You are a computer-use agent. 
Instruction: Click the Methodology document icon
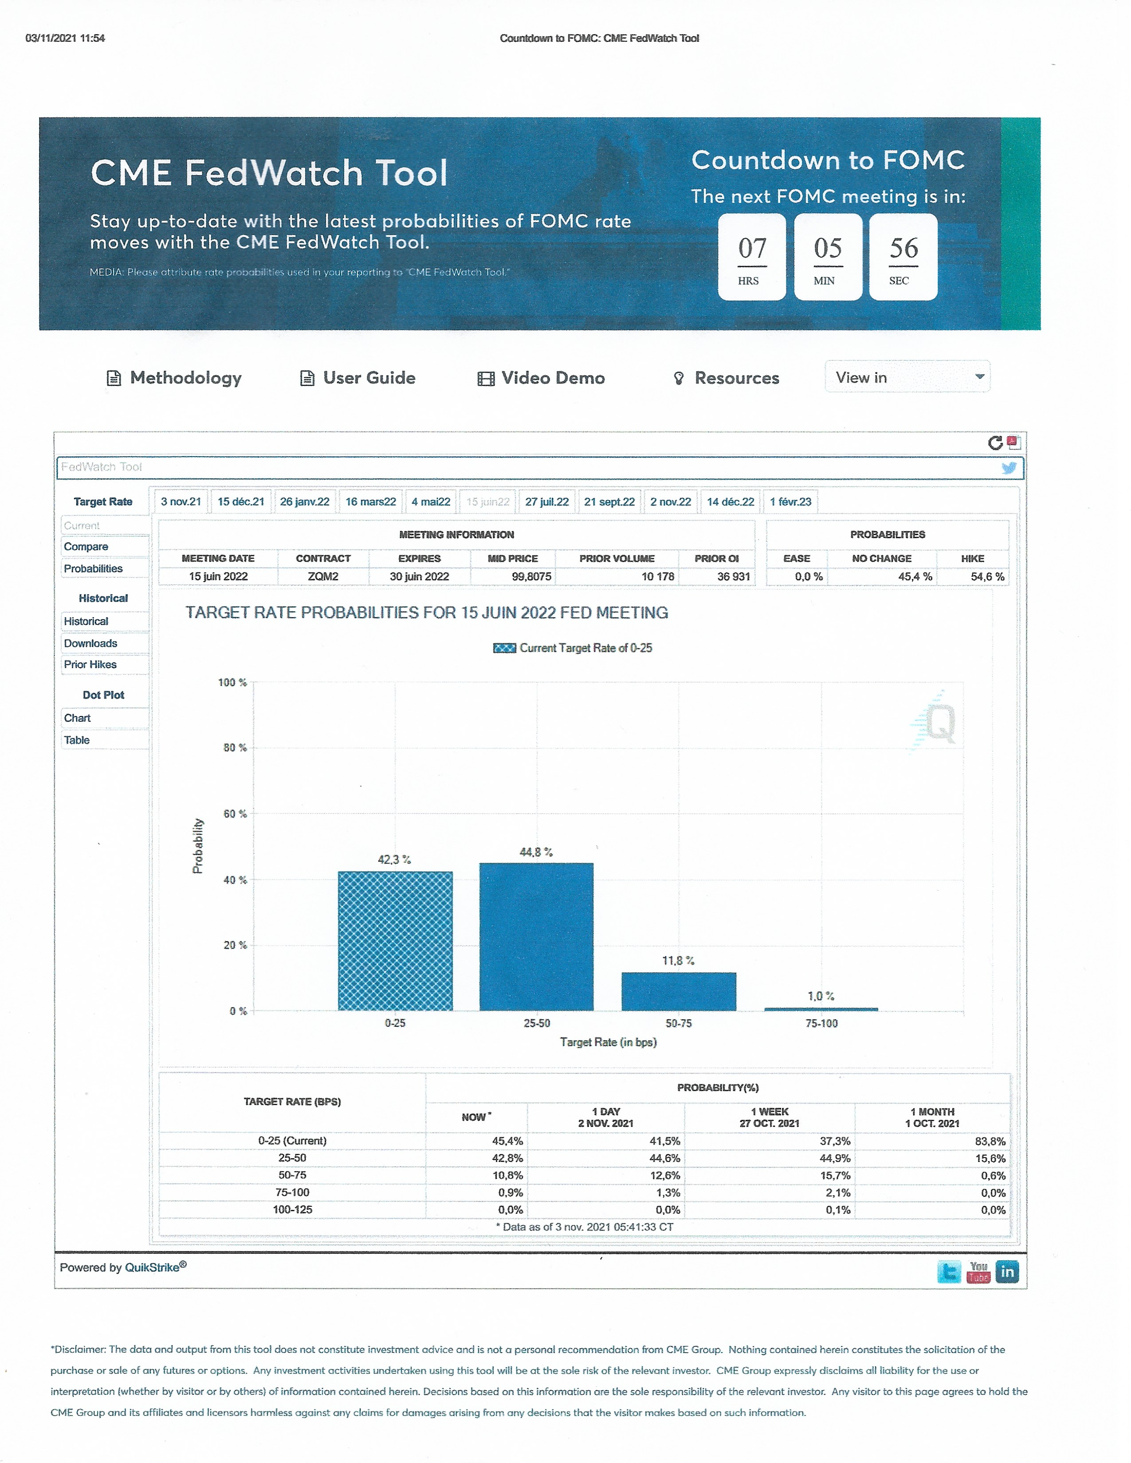[114, 379]
